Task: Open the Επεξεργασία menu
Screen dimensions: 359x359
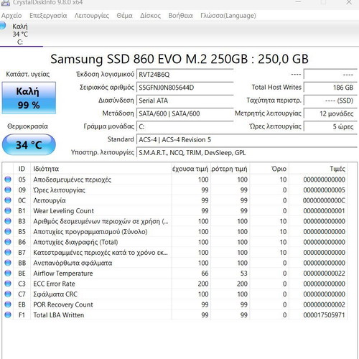Action: [48, 16]
